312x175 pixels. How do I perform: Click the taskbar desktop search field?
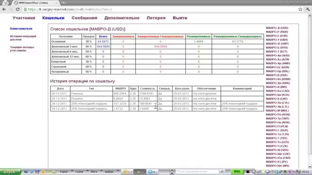click(x=197, y=172)
